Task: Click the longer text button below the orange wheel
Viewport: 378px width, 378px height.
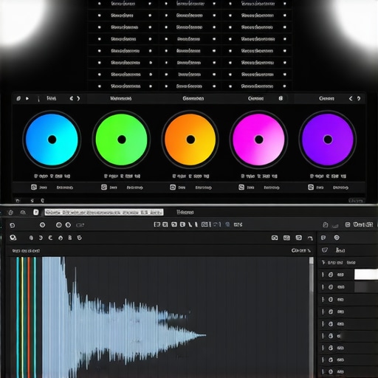Action: pyautogui.click(x=203, y=188)
